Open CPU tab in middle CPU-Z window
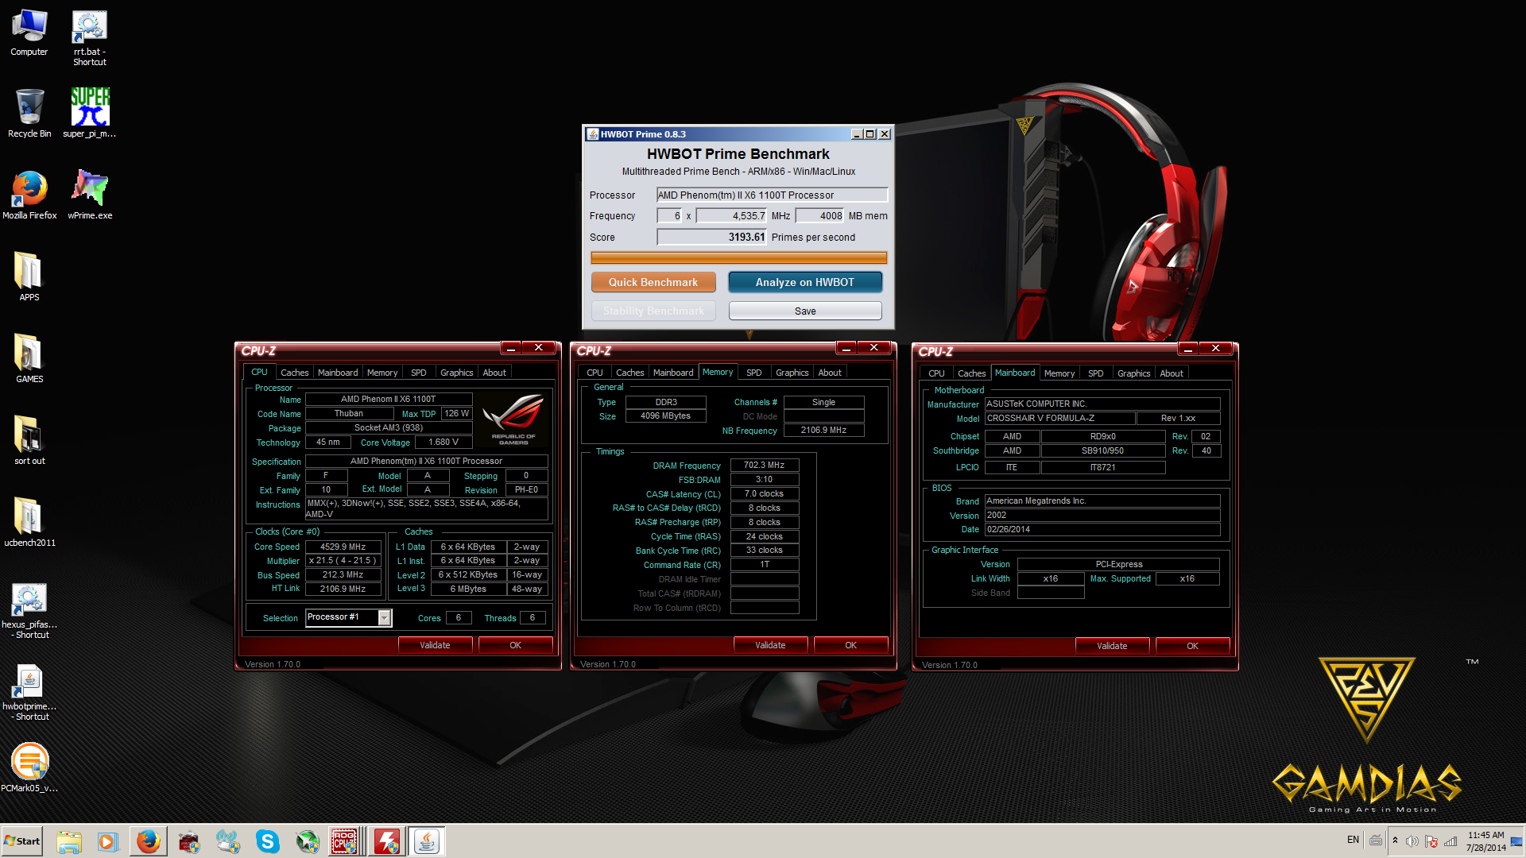 pyautogui.click(x=595, y=373)
